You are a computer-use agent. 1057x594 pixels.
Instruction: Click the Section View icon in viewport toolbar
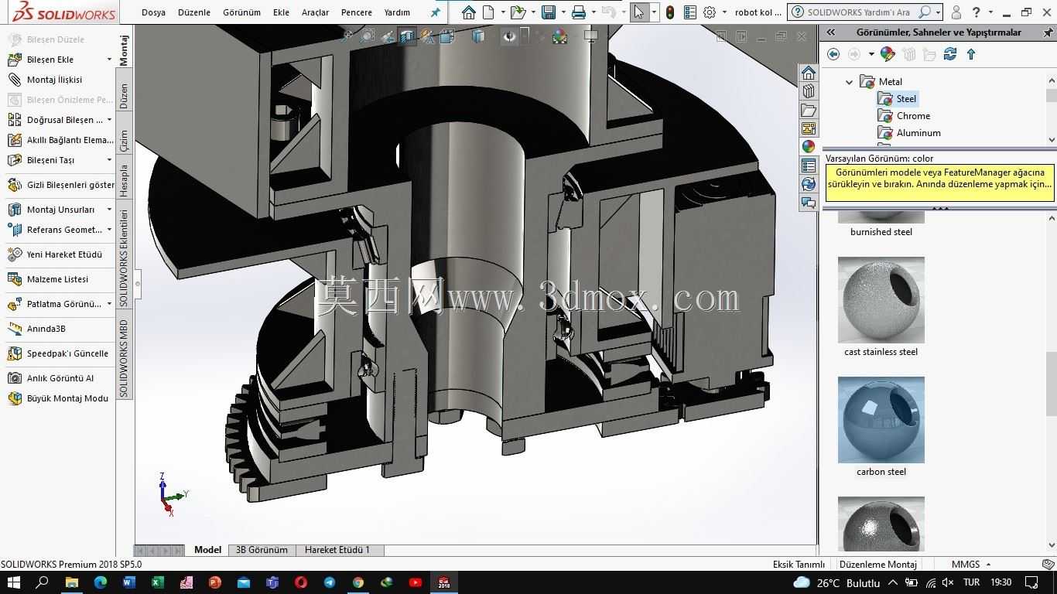pos(407,36)
